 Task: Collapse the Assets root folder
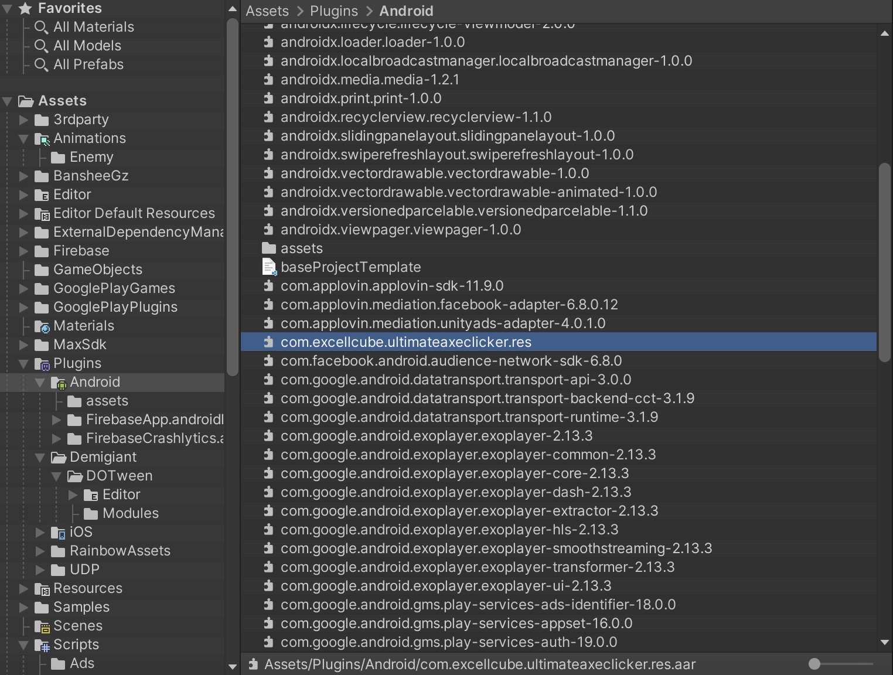[7, 101]
